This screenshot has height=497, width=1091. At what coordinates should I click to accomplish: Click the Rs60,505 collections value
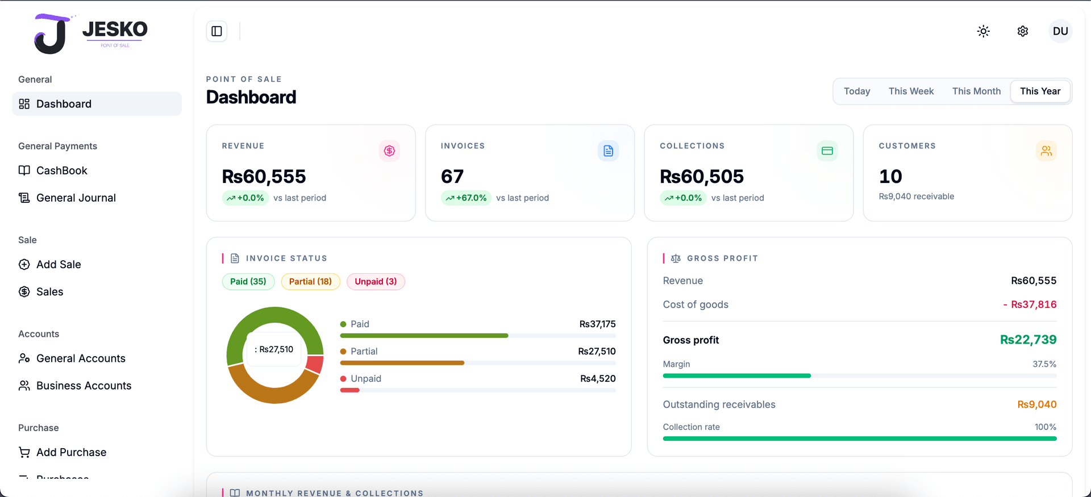click(702, 177)
